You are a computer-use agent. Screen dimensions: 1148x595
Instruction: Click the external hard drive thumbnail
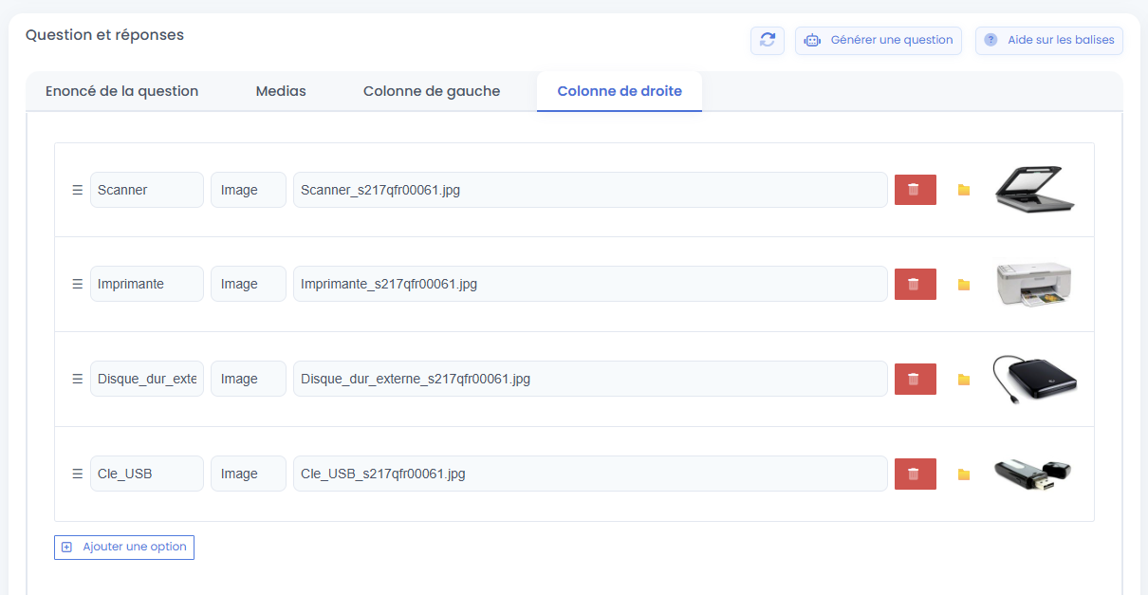[1034, 380]
